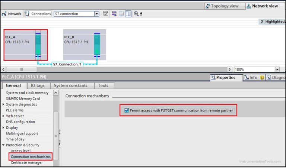The image size is (286, 168).
Task: Select Multilingual support item
Action: pos(22,133)
